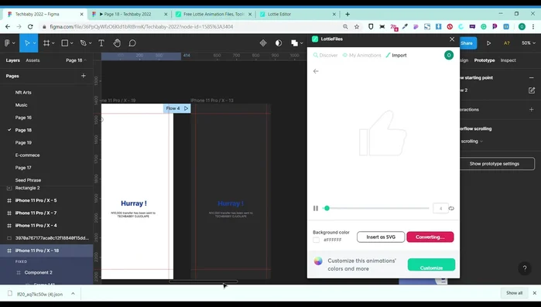
Task: Select the Nft Arts page
Action: pyautogui.click(x=23, y=92)
